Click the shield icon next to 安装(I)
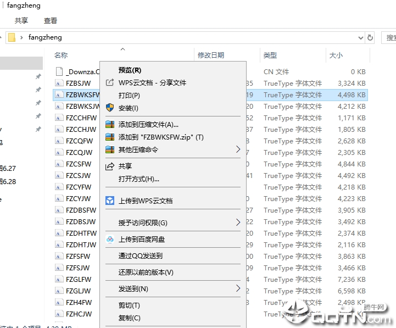Viewport: 396px width, 328px height. pos(109,108)
